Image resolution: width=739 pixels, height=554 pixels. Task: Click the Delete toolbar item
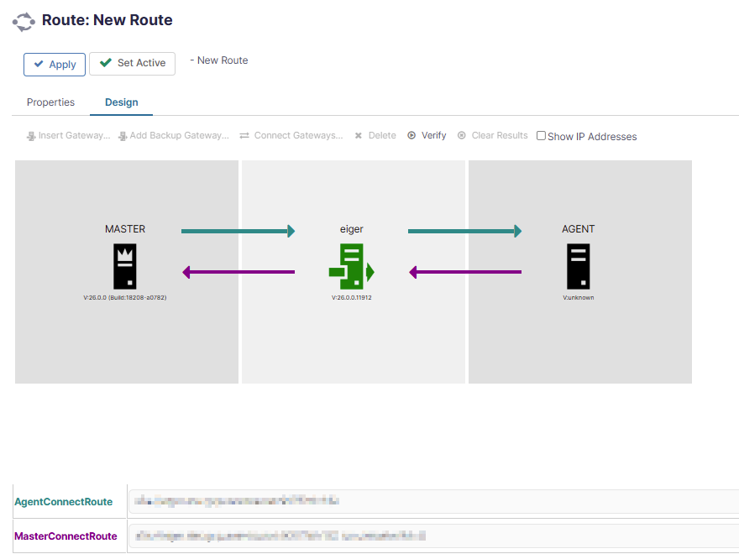click(375, 136)
